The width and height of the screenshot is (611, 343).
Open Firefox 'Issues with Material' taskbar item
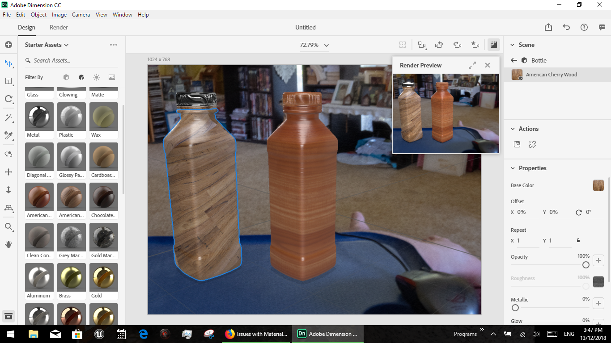tap(256, 334)
